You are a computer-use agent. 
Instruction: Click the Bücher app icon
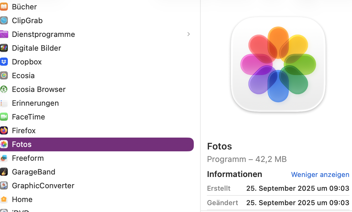coord(4,7)
